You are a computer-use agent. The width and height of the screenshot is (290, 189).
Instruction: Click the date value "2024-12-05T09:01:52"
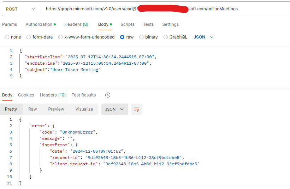point(97,151)
